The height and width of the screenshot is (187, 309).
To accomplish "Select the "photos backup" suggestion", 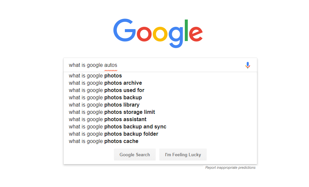I will (x=105, y=98).
